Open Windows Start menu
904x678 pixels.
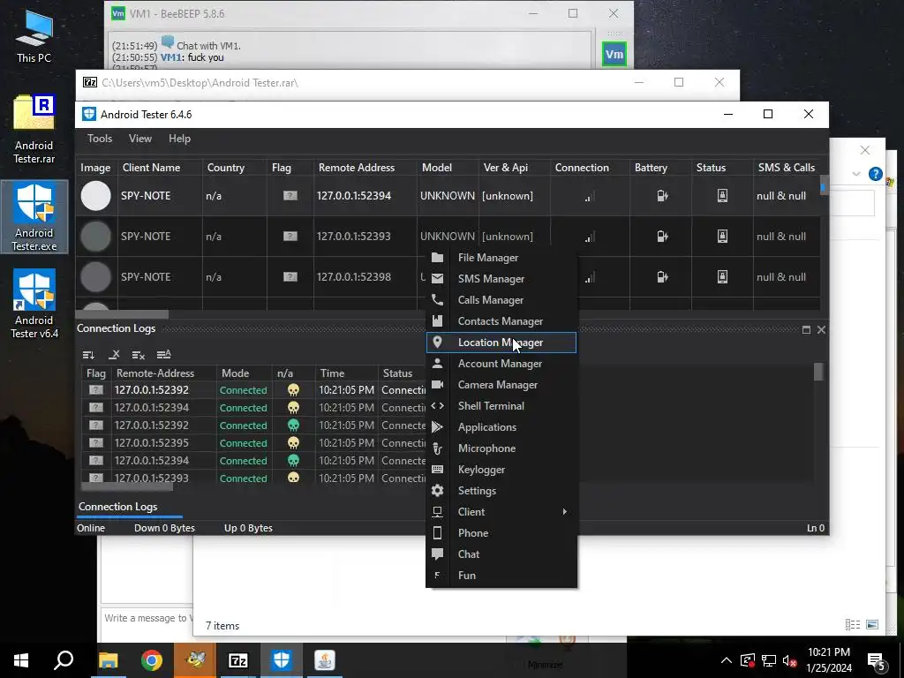21,660
